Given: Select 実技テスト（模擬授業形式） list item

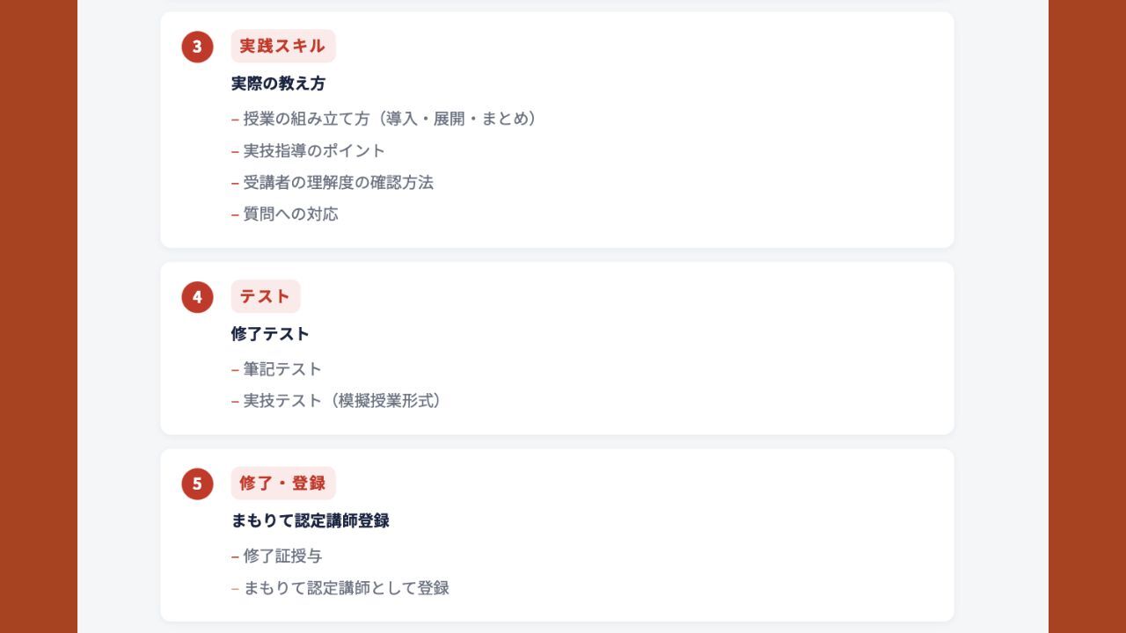Looking at the screenshot, I should (342, 401).
